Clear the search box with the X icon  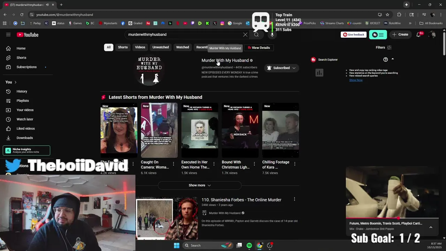coord(245,35)
